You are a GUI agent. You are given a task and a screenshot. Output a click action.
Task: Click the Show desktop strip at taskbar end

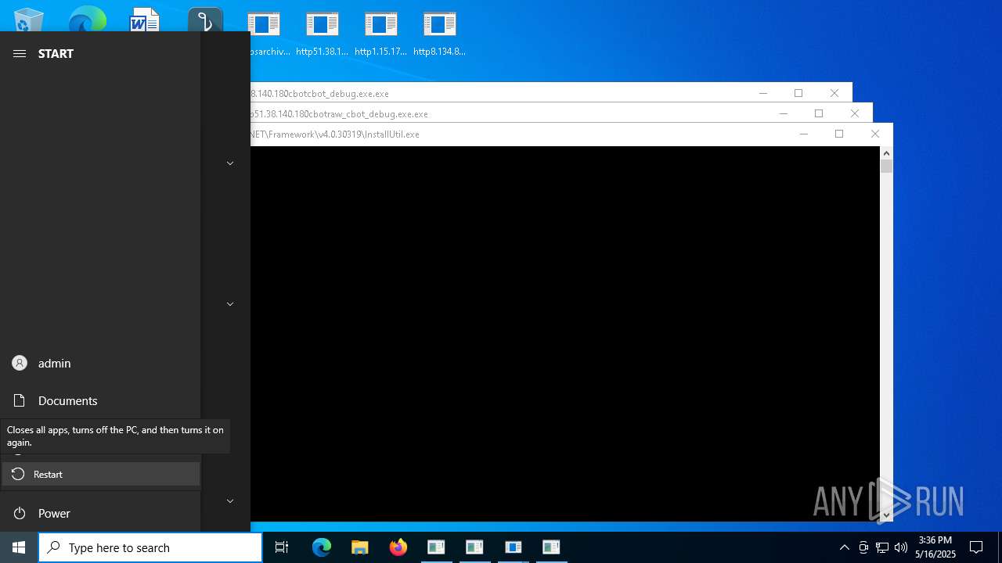pos(1000,547)
